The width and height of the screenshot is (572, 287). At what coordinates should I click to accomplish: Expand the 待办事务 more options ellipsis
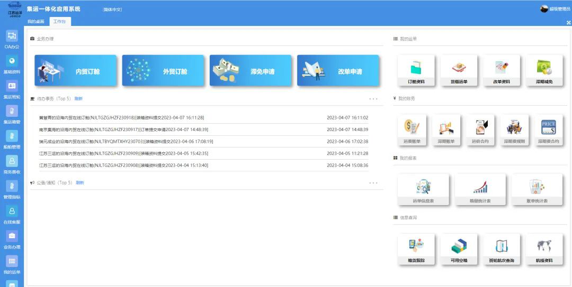coord(373,99)
